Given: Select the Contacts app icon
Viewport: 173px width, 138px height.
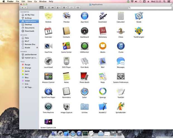Looking at the screenshot, I should [x=66, y=31].
